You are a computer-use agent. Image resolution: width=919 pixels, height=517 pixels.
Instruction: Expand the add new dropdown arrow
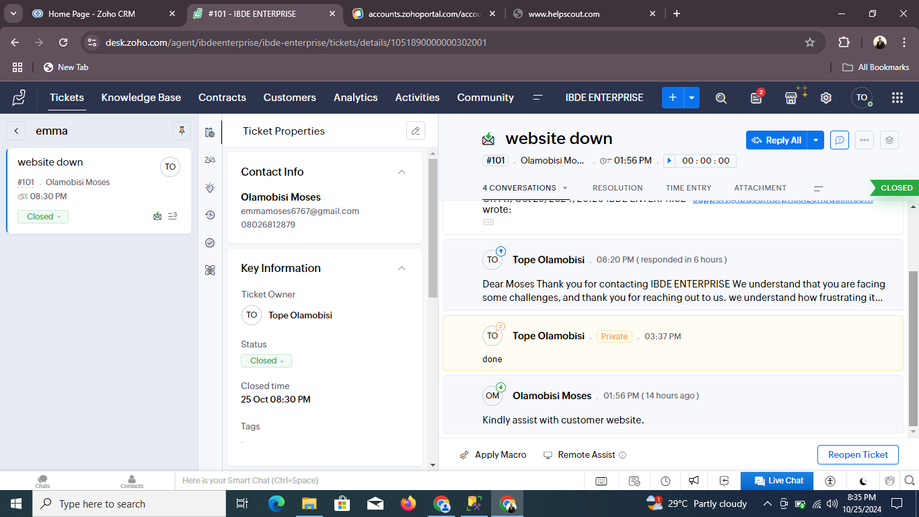coord(692,98)
